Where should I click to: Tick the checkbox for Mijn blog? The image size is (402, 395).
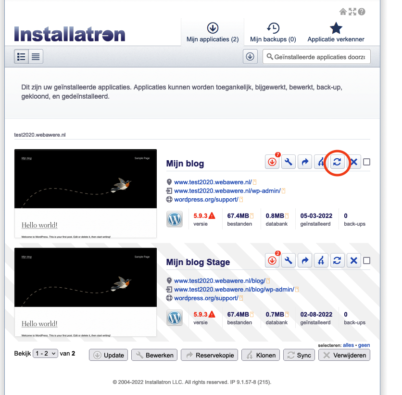[367, 162]
